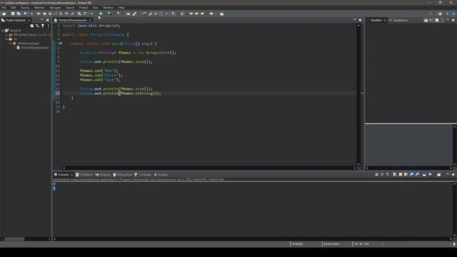
Task: Select the Variables tab
Action: (376, 20)
